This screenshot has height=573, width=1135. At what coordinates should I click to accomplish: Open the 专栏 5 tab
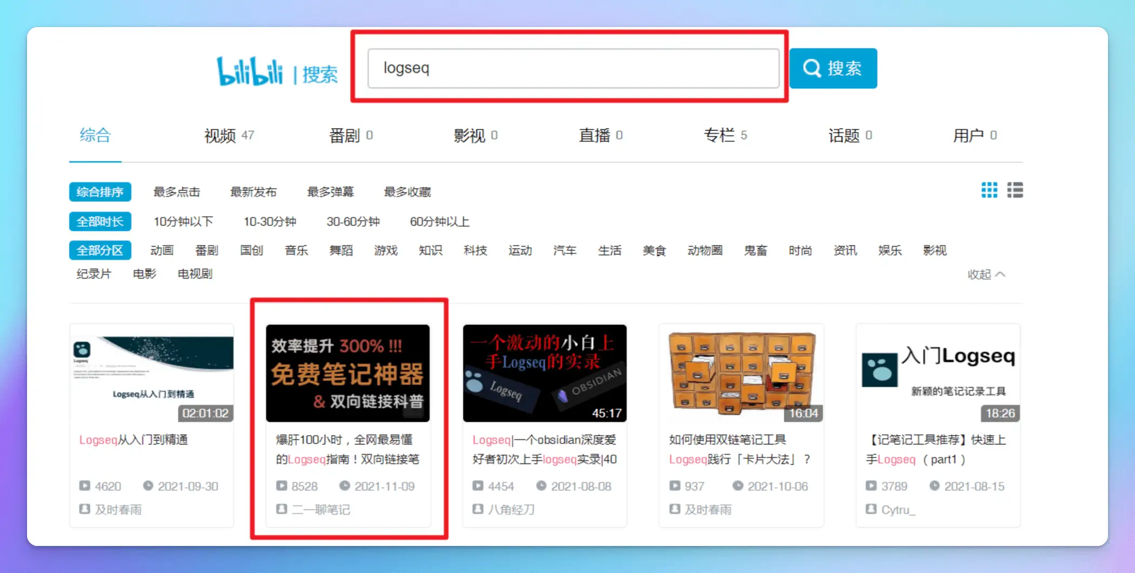tap(725, 135)
